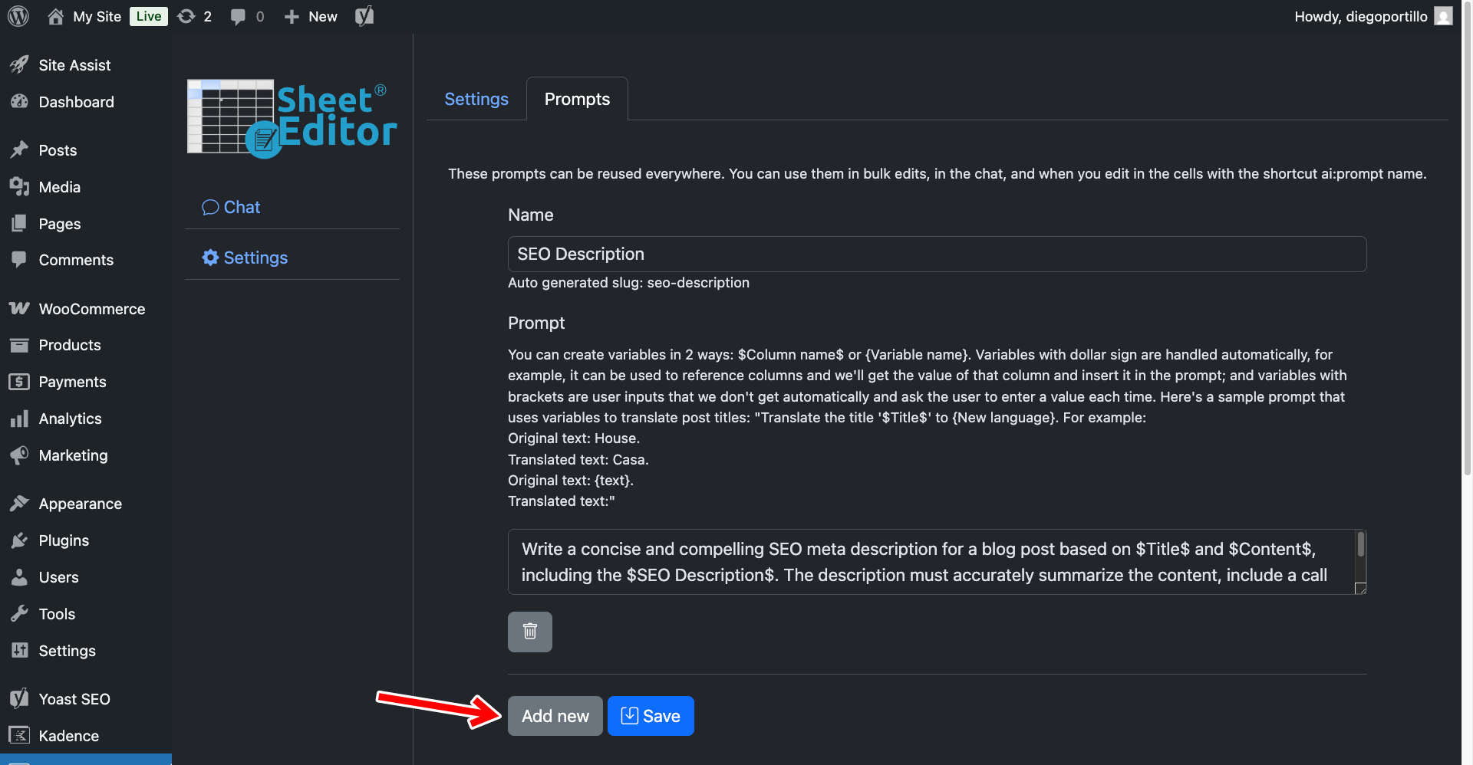Image resolution: width=1473 pixels, height=765 pixels.
Task: Select the WooCommerce sidebar icon
Action: click(x=20, y=307)
